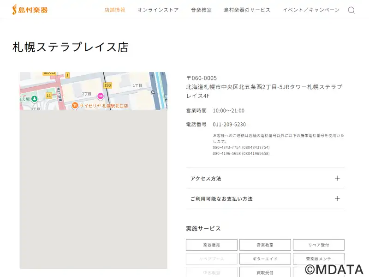Click the ギターエイド service button
Screen dimensions: 369x277
point(265,259)
